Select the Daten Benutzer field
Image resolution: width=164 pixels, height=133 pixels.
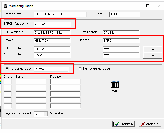[52, 49]
